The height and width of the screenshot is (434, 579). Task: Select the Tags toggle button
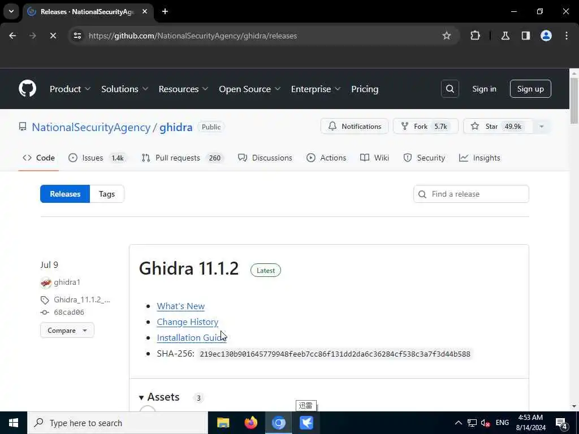pos(107,194)
